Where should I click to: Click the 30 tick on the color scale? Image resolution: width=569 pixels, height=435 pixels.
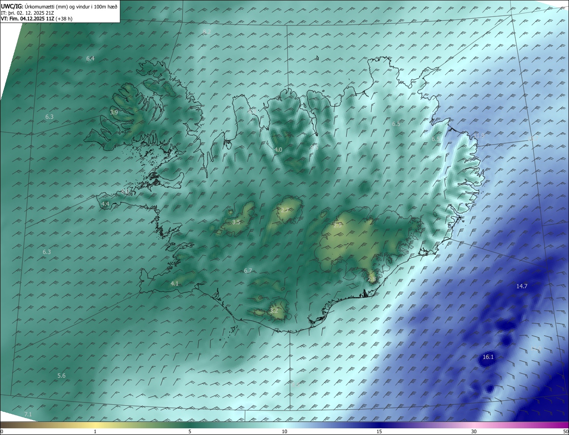pyautogui.click(x=474, y=431)
